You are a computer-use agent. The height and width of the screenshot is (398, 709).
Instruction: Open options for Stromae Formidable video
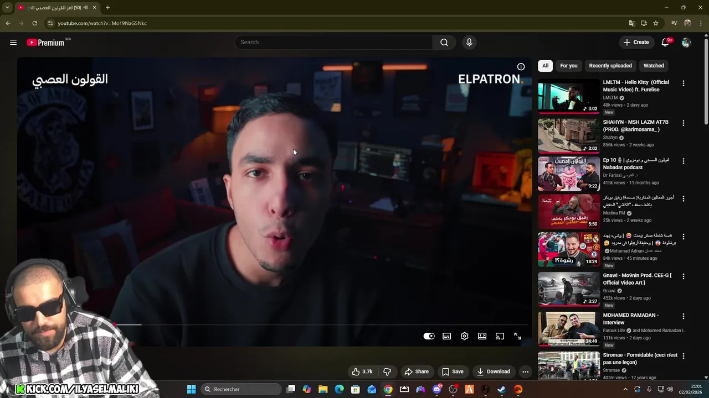(x=684, y=356)
